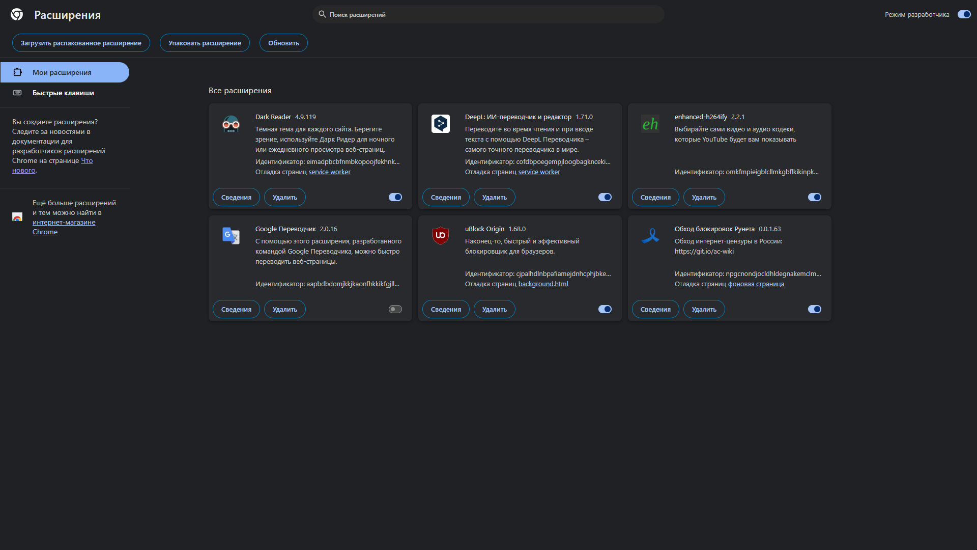Click the Обновить button

[x=283, y=43]
